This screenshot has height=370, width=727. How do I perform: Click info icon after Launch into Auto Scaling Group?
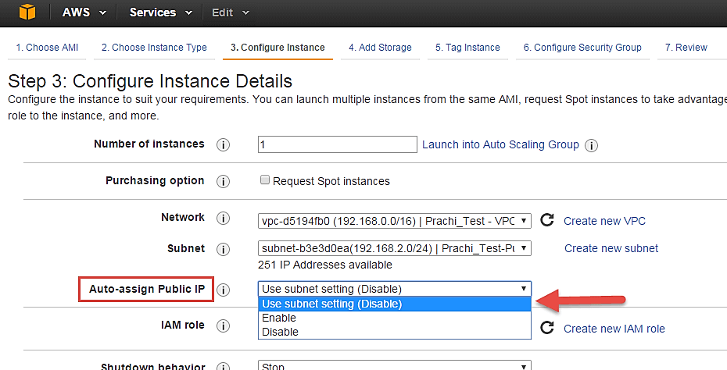(x=591, y=145)
